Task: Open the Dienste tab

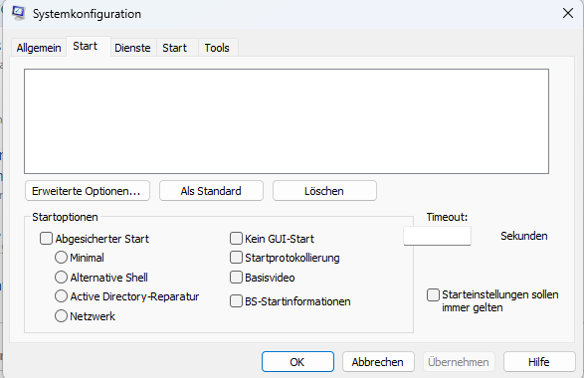Action: click(132, 48)
